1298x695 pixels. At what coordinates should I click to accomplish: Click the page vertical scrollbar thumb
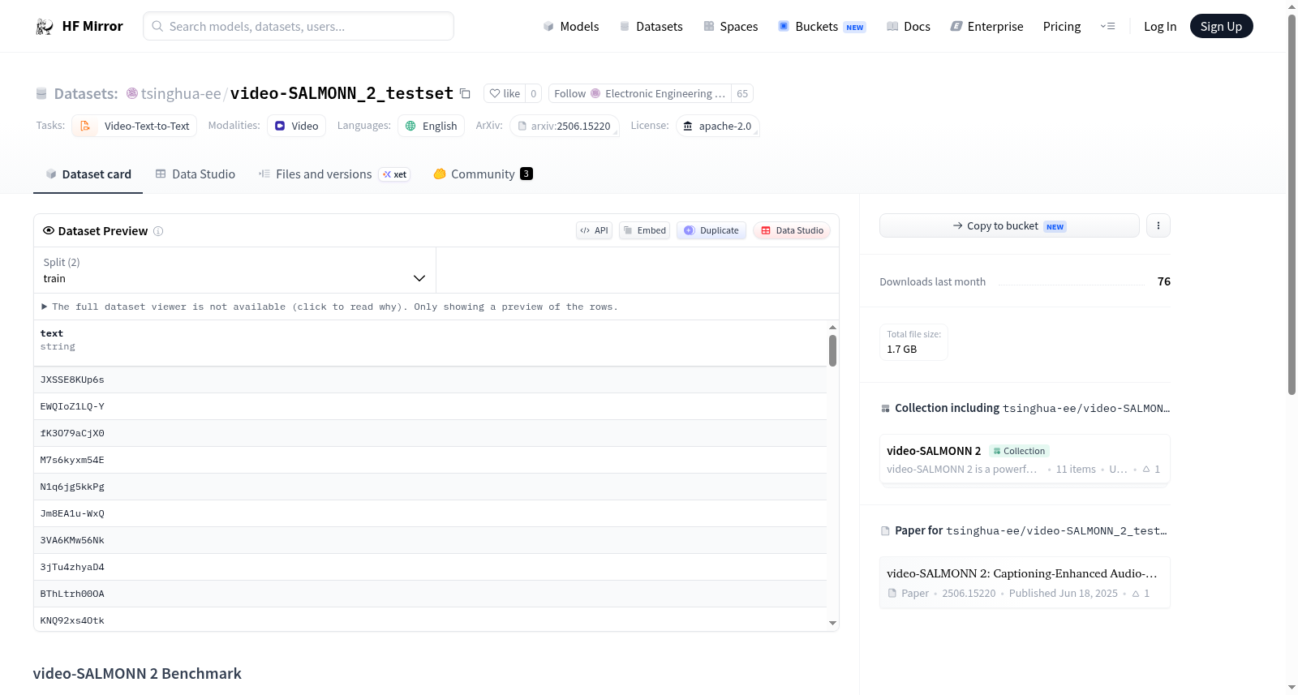click(1292, 204)
